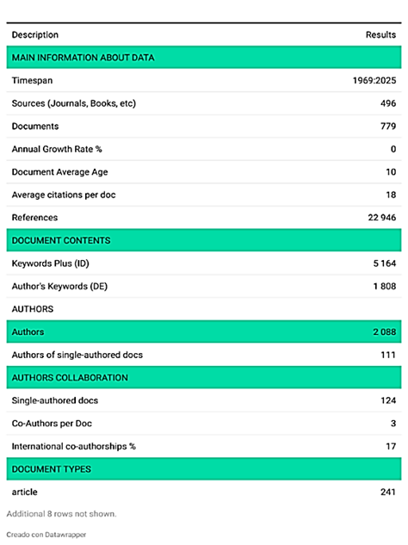Select the Sources (Journals, Books, etc) row
Image resolution: width=408 pixels, height=545 pixels.
tap(204, 103)
